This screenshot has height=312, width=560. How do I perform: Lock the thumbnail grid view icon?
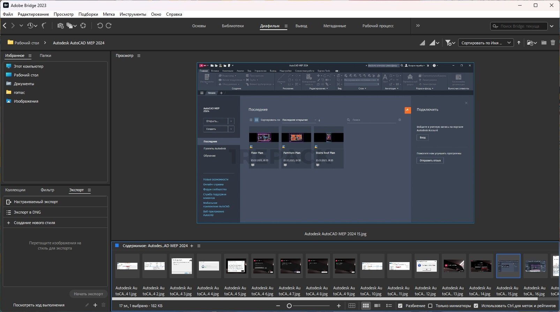(352, 306)
